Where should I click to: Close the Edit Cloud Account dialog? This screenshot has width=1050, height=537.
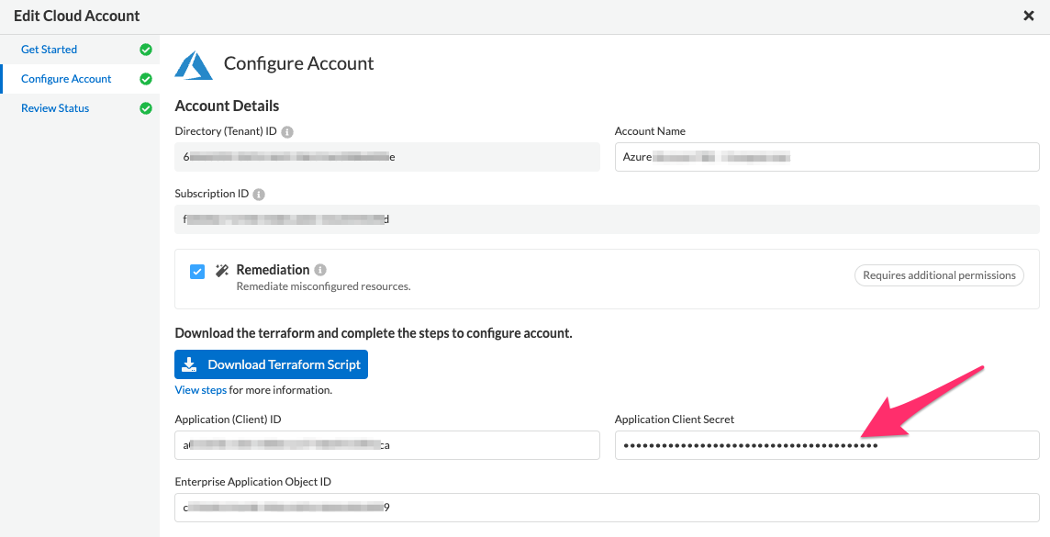point(1029,16)
